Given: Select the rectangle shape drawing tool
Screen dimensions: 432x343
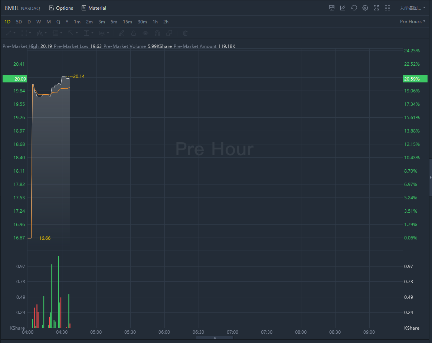Looking at the screenshot, I should tap(24, 33).
